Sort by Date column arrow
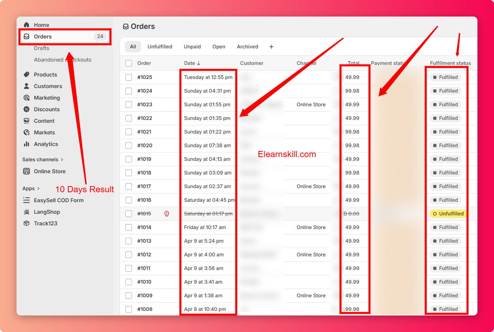Image resolution: width=494 pixels, height=332 pixels. click(x=199, y=63)
